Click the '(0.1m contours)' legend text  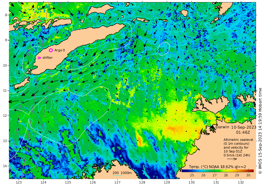[x=236, y=144]
